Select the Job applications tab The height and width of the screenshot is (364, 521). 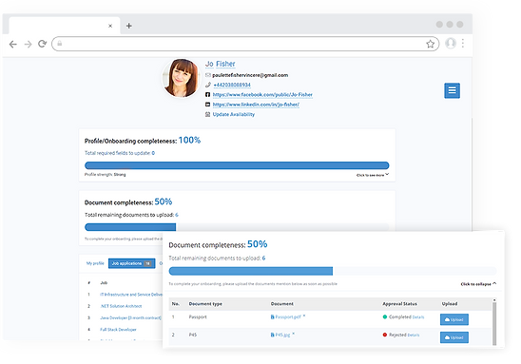click(131, 263)
